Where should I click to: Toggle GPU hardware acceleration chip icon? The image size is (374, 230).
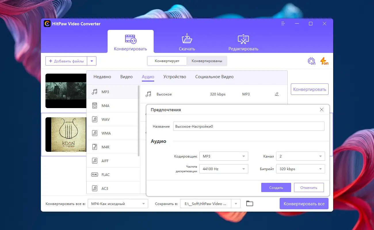point(311,61)
